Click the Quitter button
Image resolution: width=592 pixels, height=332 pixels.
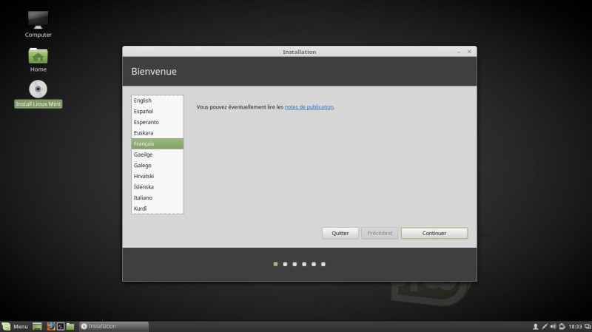340,233
